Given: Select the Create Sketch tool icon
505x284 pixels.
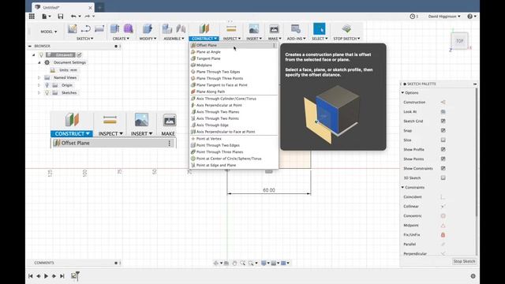Looking at the screenshot, I should pos(72,29).
